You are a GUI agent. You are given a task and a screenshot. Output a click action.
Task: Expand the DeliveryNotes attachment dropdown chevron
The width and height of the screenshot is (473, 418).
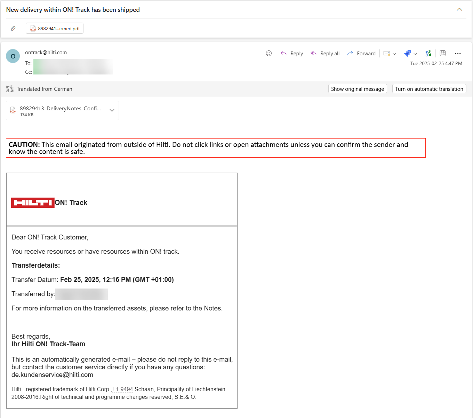click(112, 110)
